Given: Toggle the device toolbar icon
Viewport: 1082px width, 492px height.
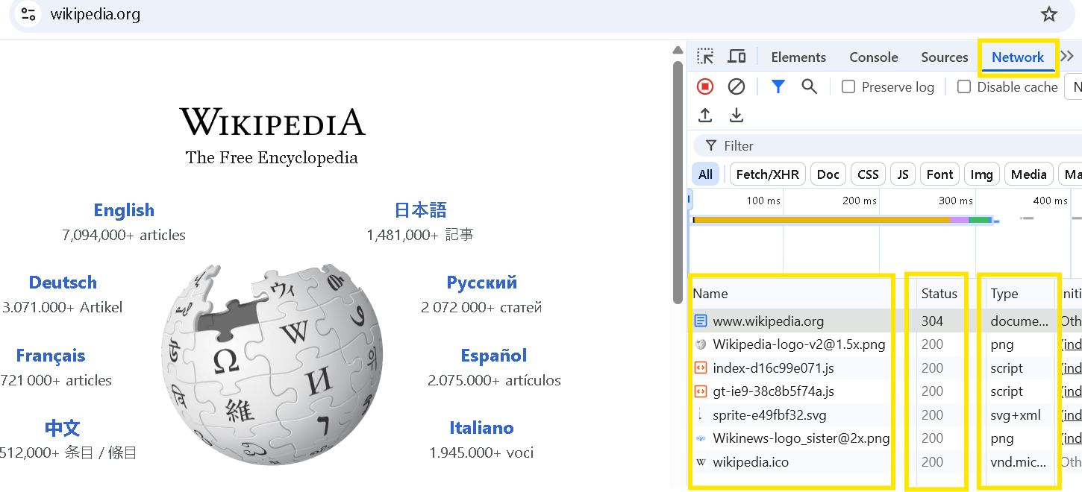Looking at the screenshot, I should [737, 56].
